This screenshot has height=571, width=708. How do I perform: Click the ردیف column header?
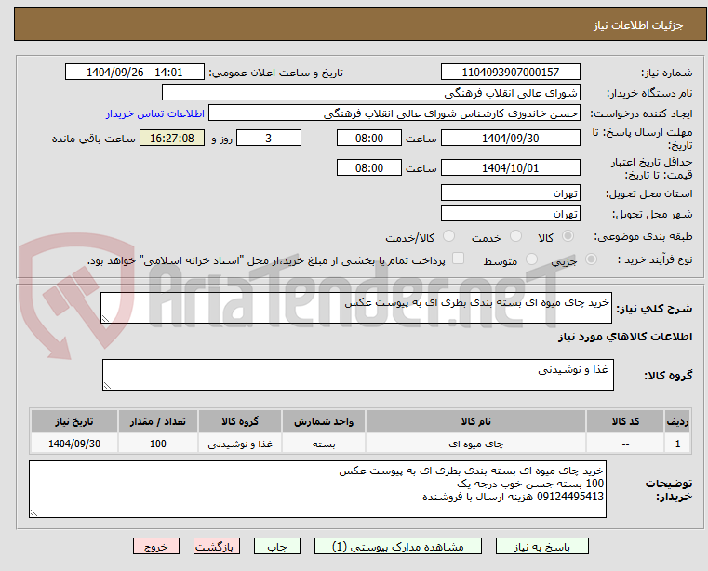tap(677, 421)
